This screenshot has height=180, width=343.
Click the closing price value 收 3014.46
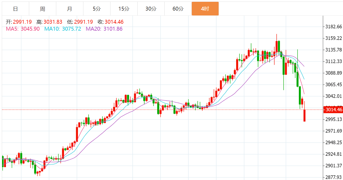114,22
